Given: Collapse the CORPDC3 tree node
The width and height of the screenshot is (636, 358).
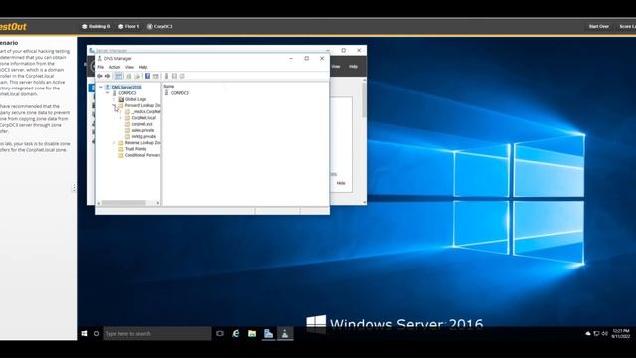Looking at the screenshot, I should coord(108,93).
